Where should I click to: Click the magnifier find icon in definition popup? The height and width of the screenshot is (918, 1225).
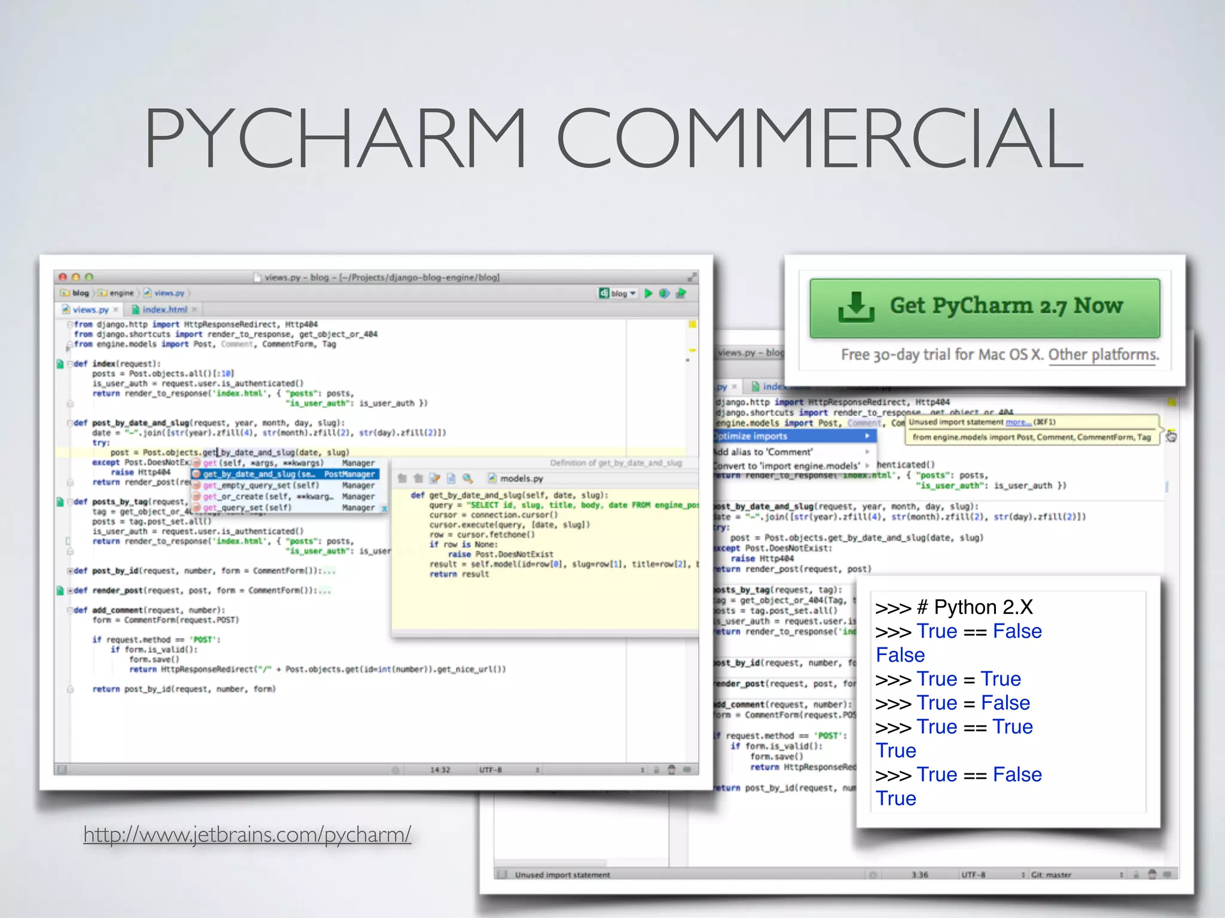[468, 478]
